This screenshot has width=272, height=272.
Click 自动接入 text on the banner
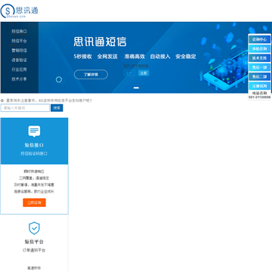pos(160,57)
